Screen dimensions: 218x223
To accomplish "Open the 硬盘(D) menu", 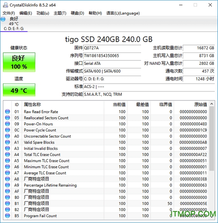I will click(77, 13).
